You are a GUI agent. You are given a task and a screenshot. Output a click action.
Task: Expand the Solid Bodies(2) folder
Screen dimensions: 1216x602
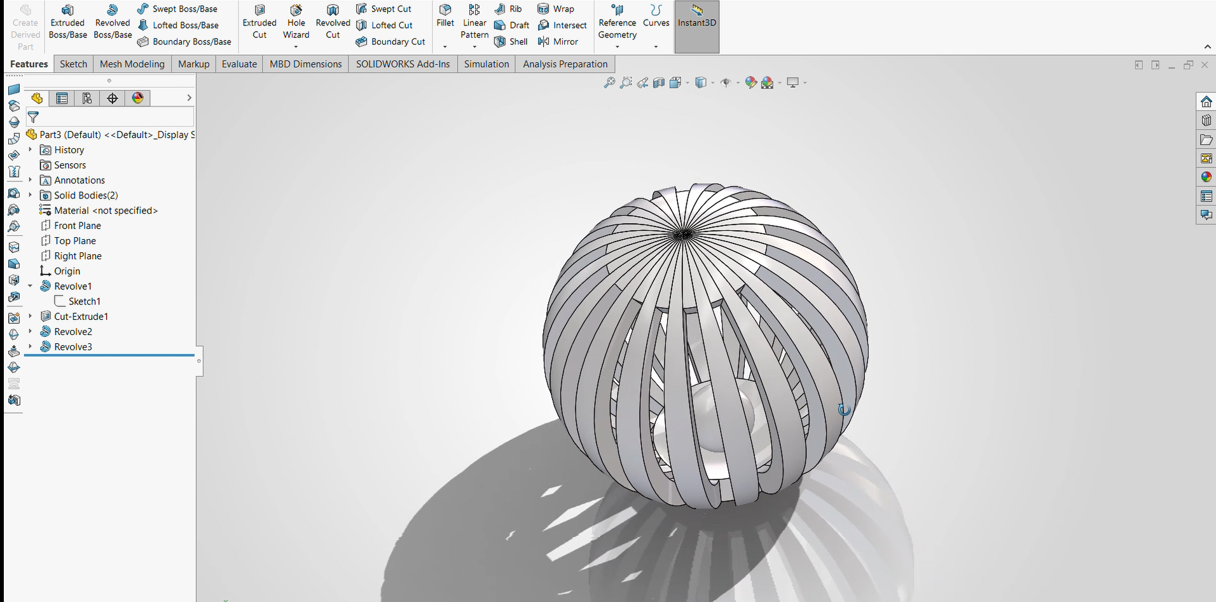point(30,195)
